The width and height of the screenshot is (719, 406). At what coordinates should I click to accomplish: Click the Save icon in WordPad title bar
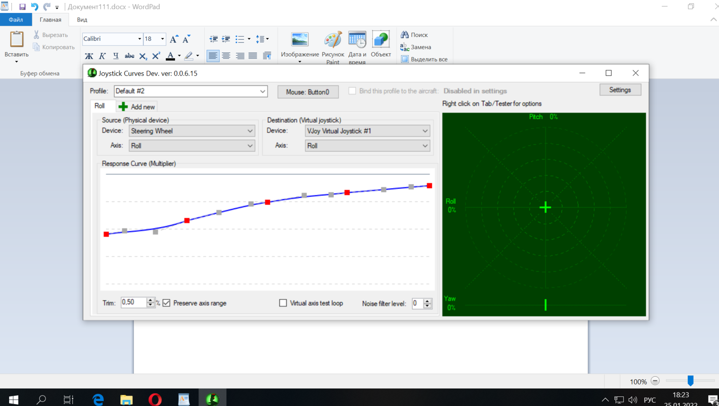pyautogui.click(x=22, y=7)
